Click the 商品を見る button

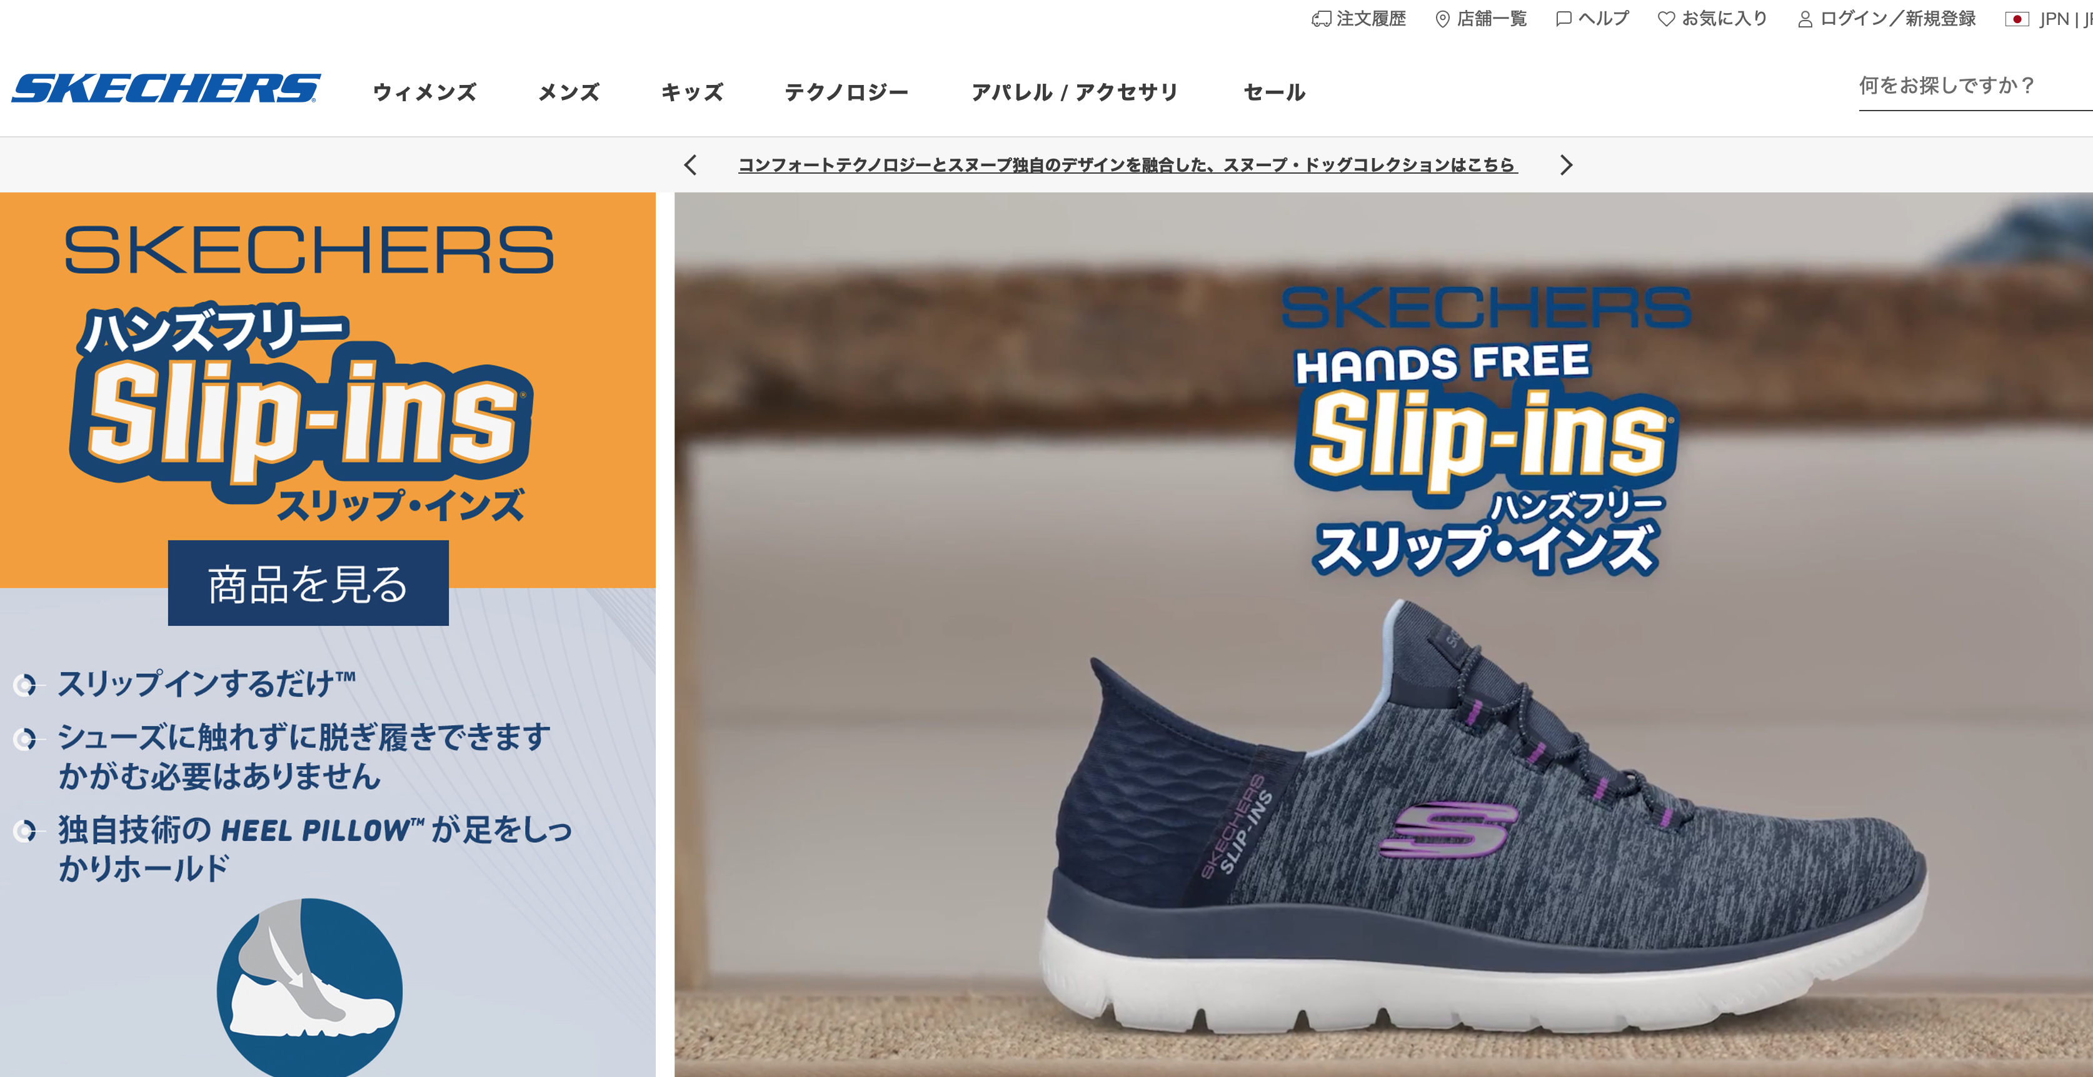(x=308, y=583)
